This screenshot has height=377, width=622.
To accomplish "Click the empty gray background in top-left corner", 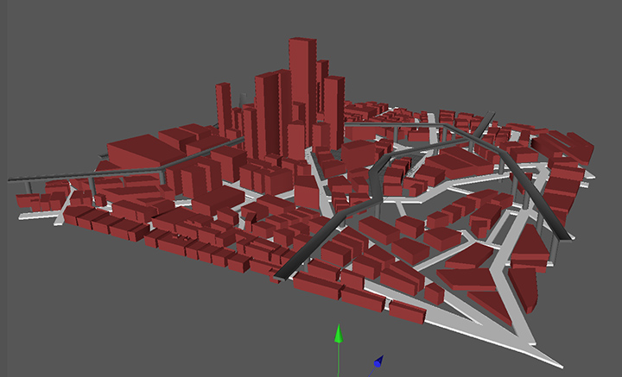I will tap(52, 43).
